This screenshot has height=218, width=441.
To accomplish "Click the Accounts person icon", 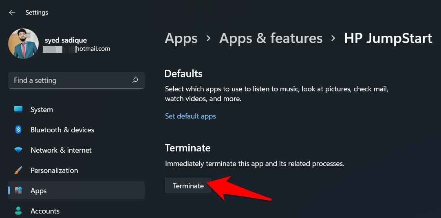I will tap(18, 211).
